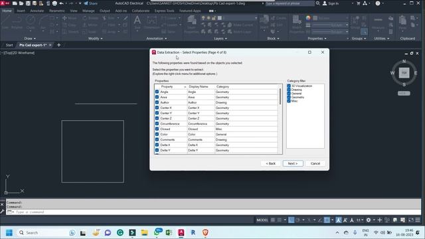The width and height of the screenshot is (425, 239).
Task: Click the Share button in title bar
Action: (x=90, y=3)
